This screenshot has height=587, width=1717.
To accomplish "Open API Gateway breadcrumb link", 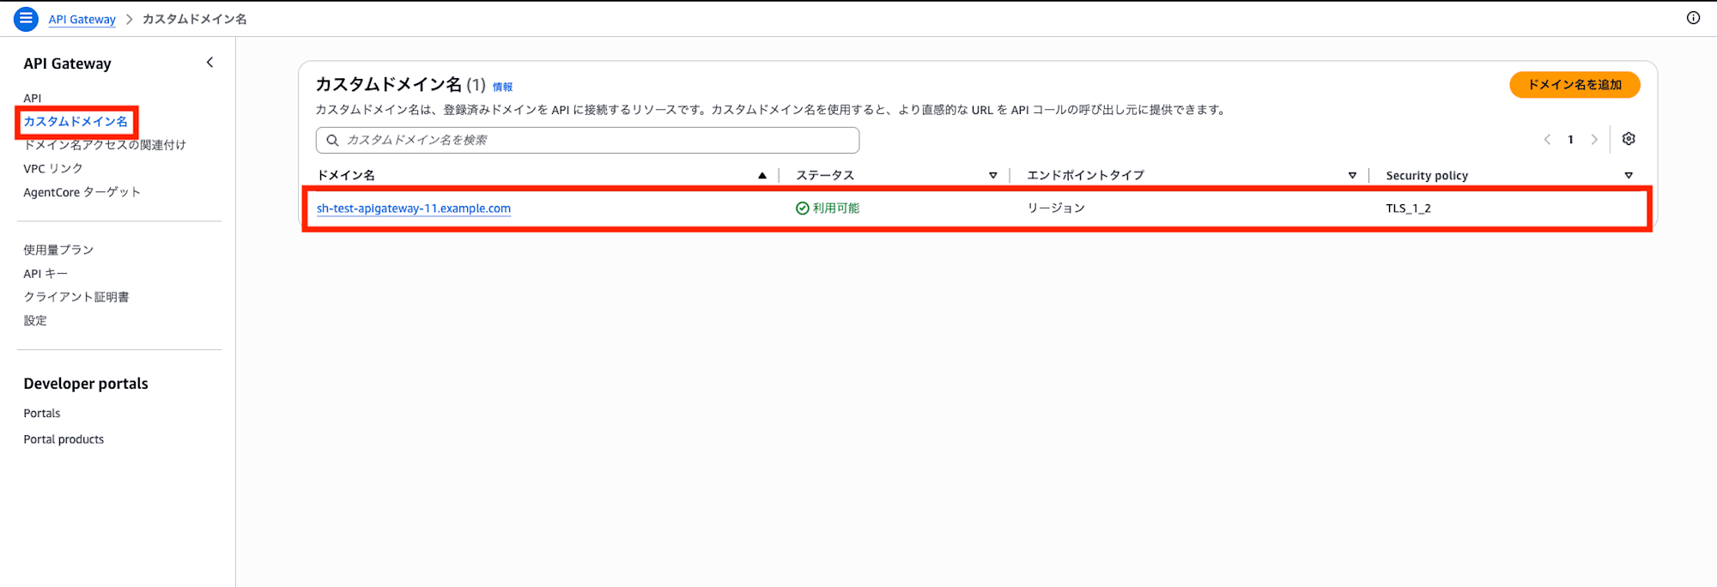I will click(82, 19).
